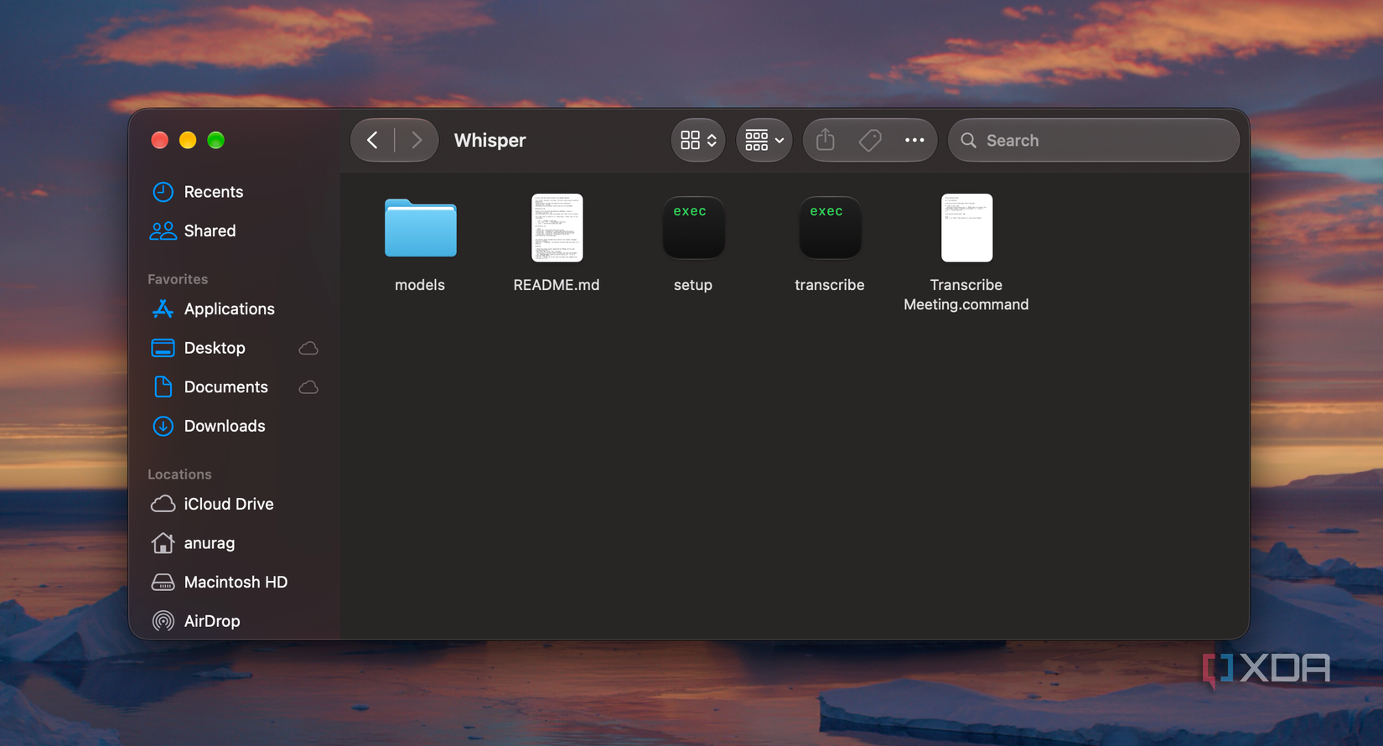
Task: Click the Search field
Action: point(1094,140)
